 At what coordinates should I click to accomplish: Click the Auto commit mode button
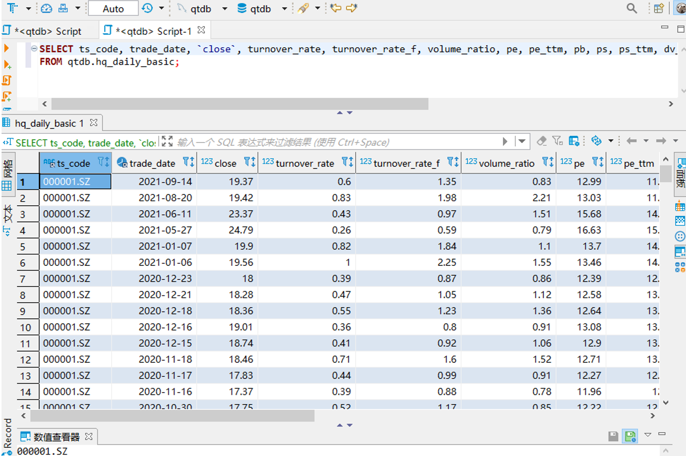[x=113, y=9]
